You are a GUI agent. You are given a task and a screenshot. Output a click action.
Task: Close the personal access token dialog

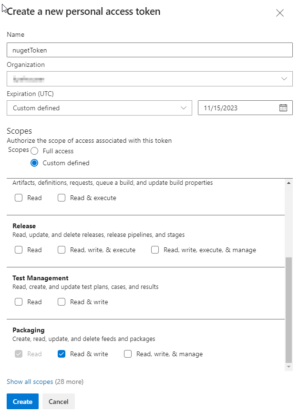tap(280, 13)
